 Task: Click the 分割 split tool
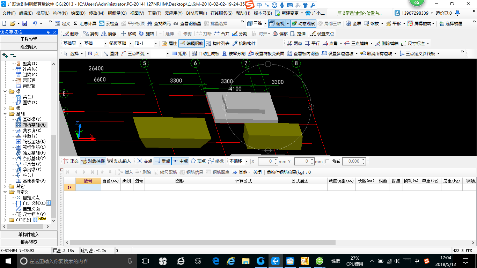pos(240,33)
